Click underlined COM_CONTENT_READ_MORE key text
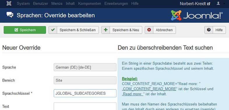The width and height of the screenshot is (229, 110). tap(149, 89)
